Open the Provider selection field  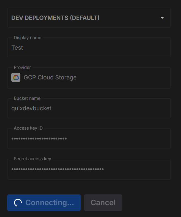[89, 78]
